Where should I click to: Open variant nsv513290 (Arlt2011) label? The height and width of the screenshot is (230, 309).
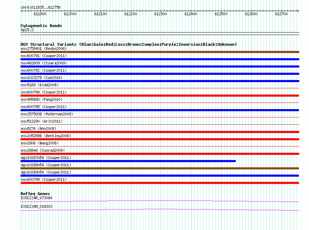tap(42, 121)
